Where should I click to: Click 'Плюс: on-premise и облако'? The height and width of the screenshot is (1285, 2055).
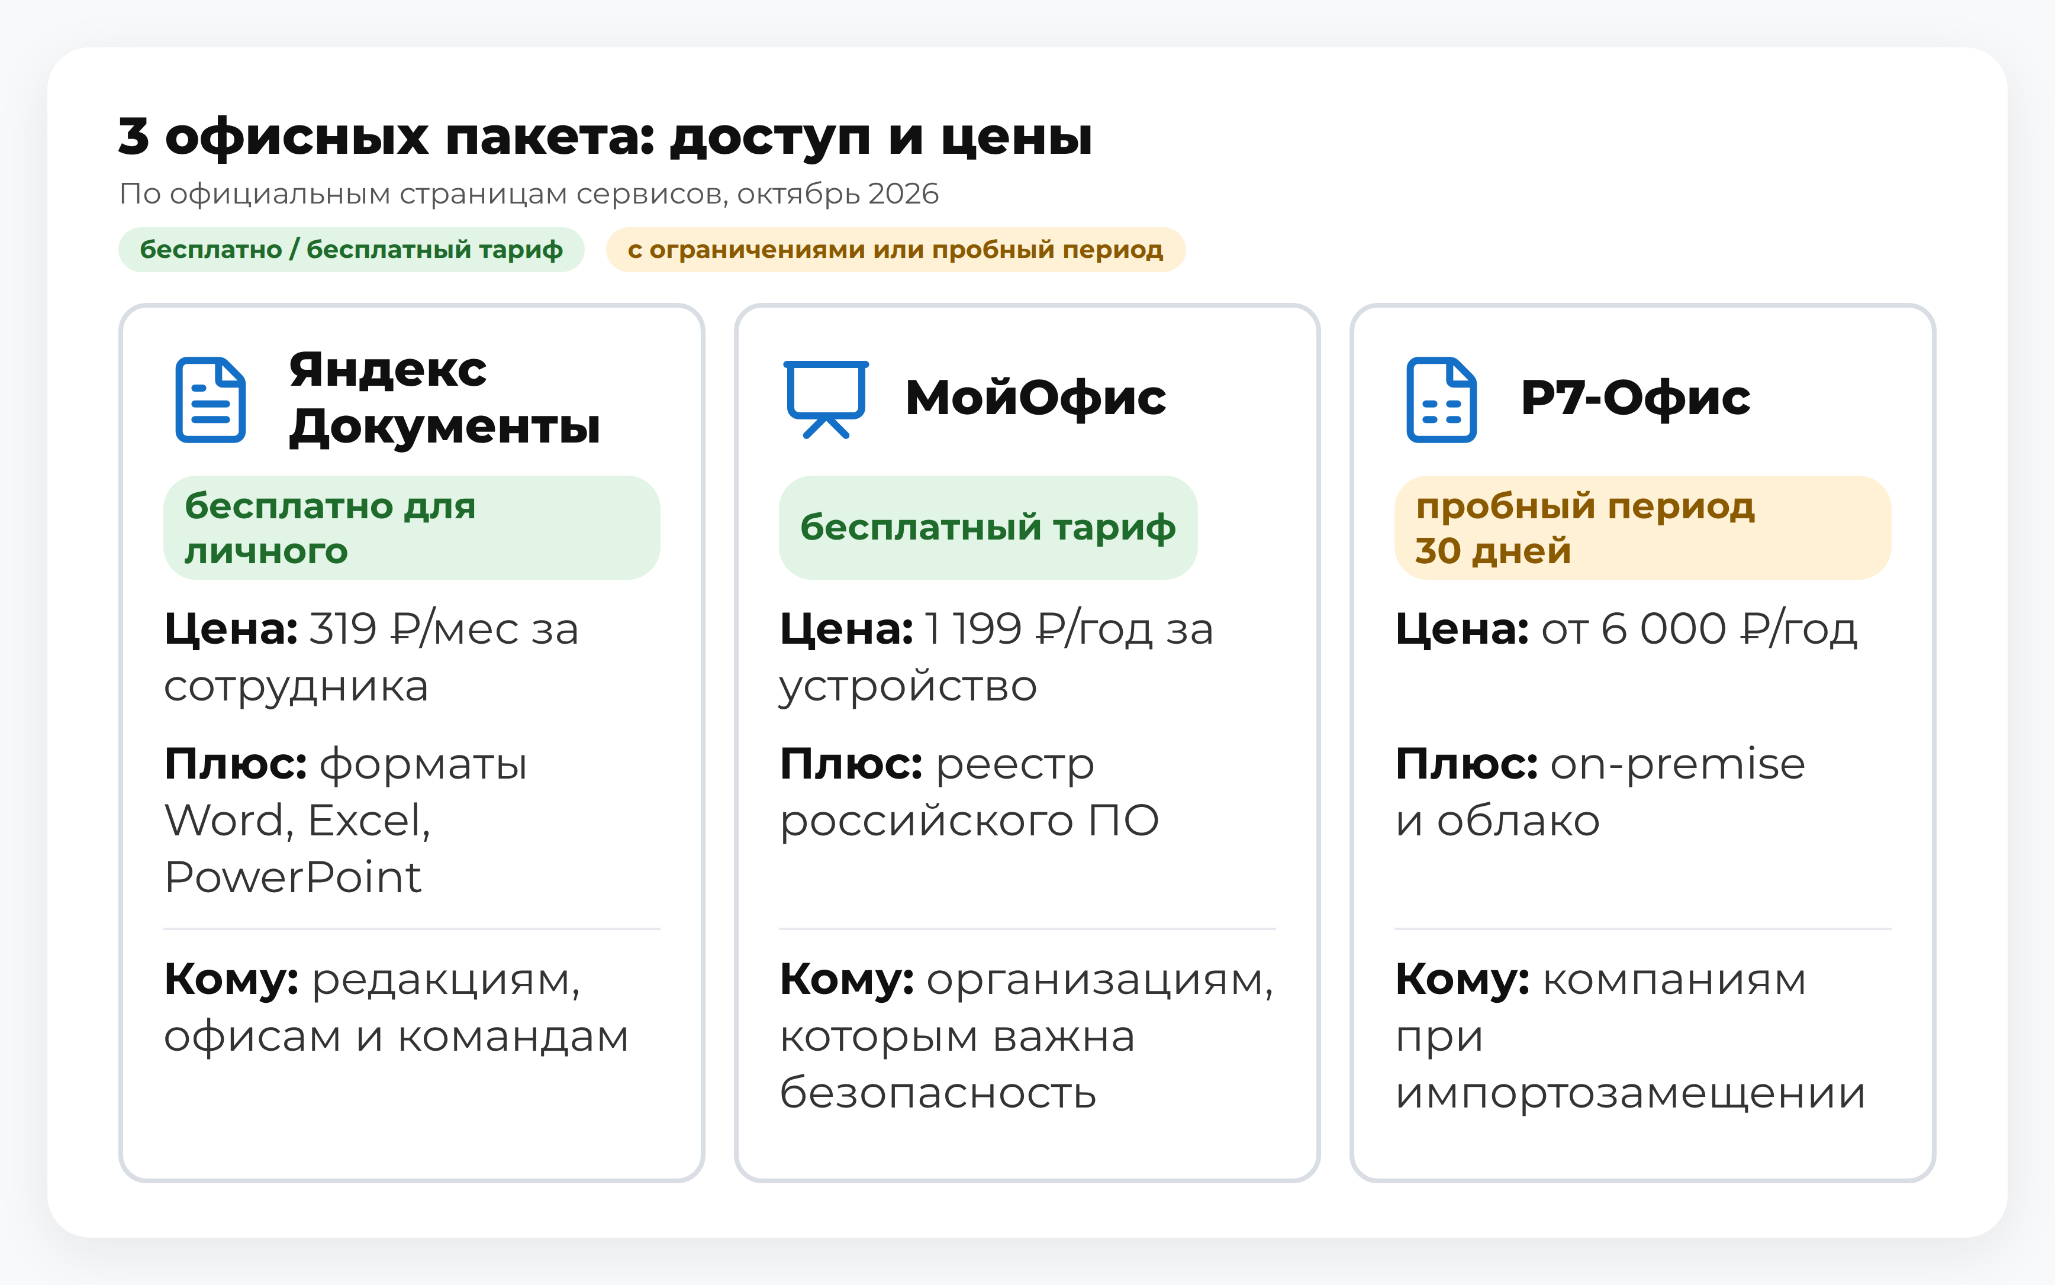coord(1600,792)
